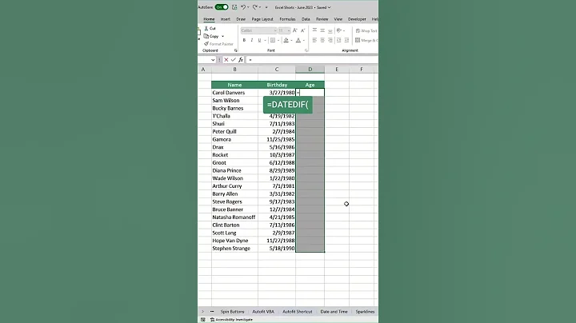
Task: Click the Format Painter button
Action: [219, 44]
